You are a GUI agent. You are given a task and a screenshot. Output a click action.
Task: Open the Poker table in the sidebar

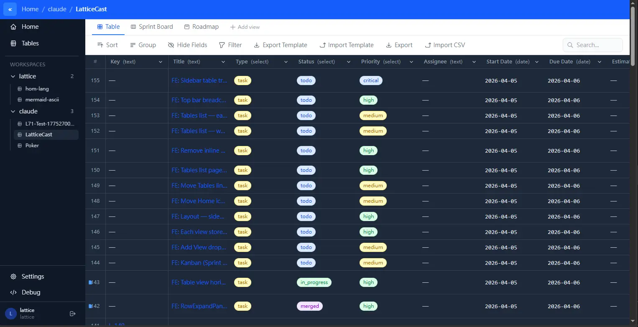(46, 146)
